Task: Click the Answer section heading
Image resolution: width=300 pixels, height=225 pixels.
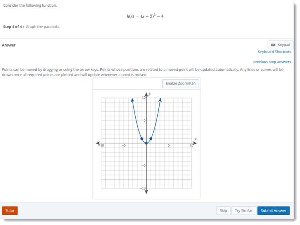Action: 9,45
